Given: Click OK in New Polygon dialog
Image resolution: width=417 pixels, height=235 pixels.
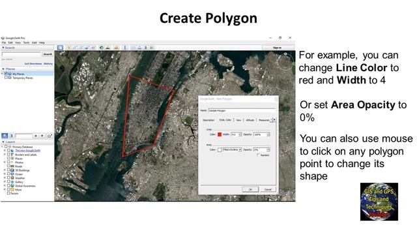Looking at the screenshot, I should tap(250, 189).
